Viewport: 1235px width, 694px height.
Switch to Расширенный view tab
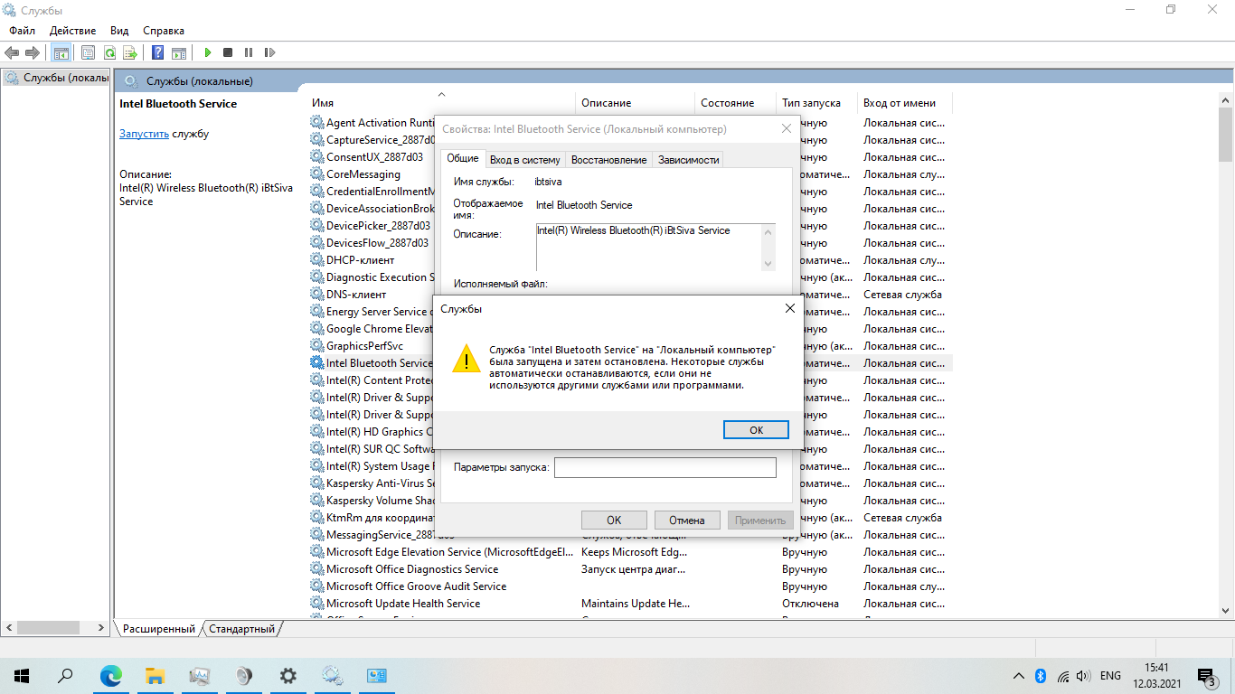158,629
